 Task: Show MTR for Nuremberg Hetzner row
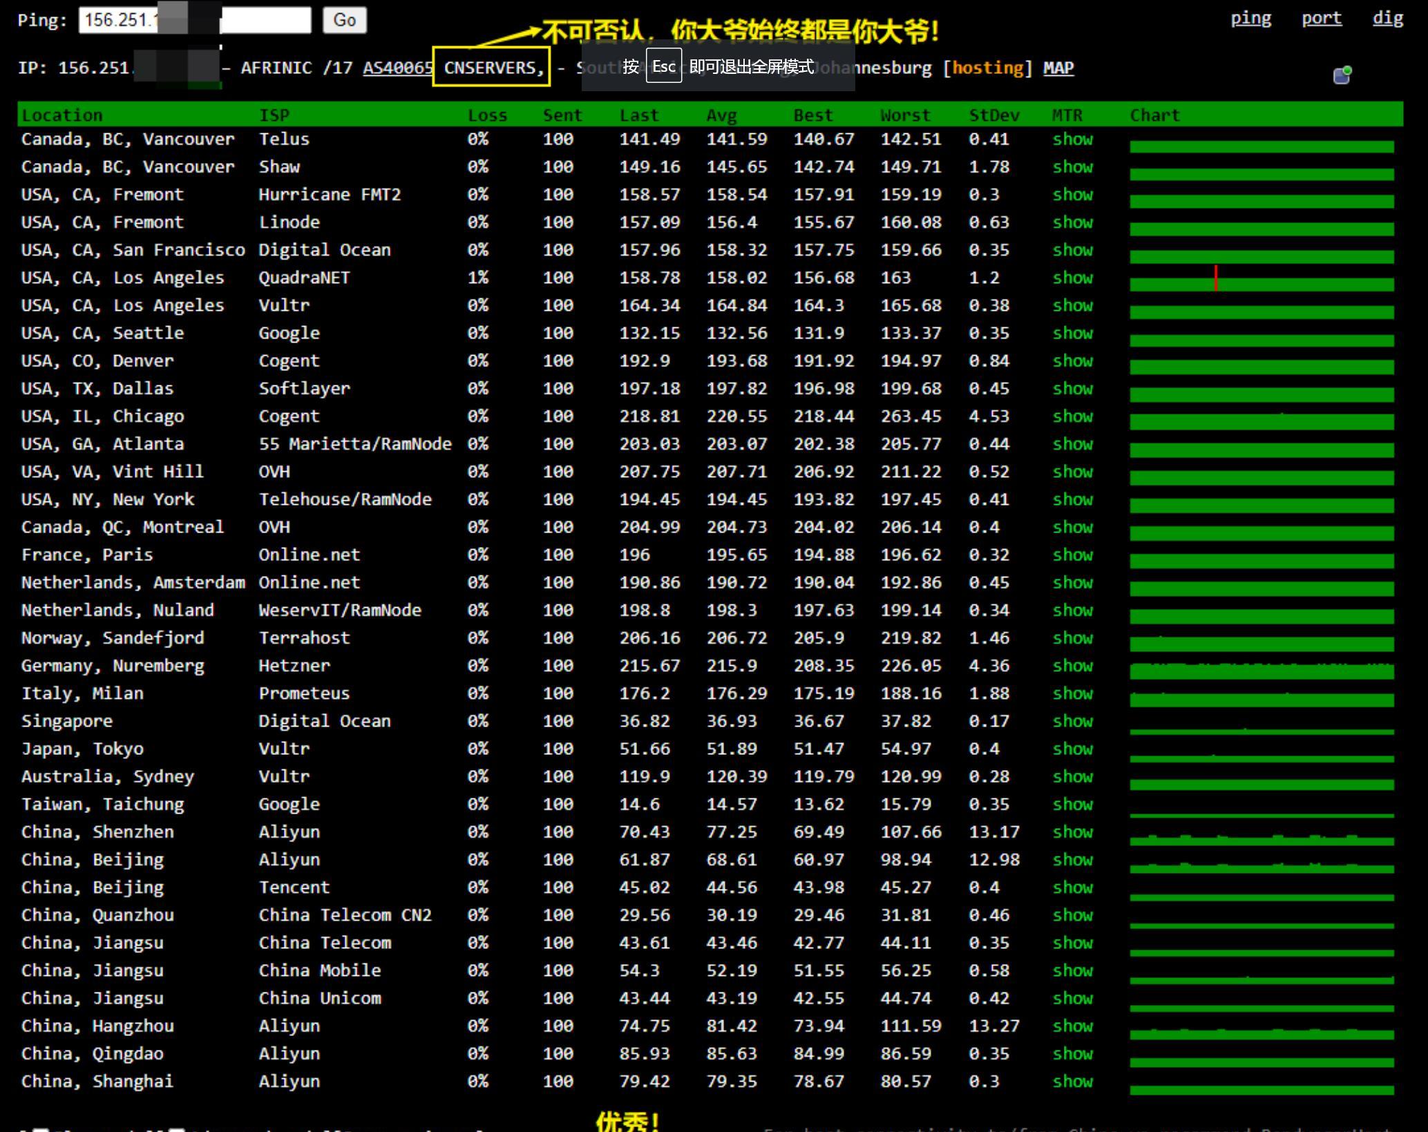(x=1072, y=665)
